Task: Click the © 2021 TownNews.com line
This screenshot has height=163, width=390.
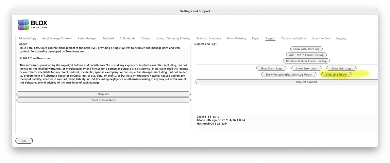Action: tap(35, 58)
